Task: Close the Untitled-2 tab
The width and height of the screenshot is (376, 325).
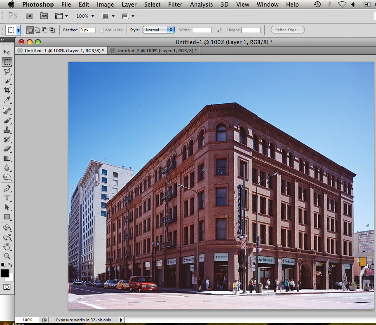Action: [x=113, y=51]
